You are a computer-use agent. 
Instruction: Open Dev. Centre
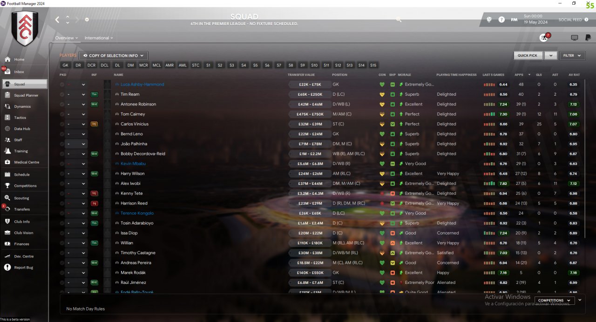(24, 256)
